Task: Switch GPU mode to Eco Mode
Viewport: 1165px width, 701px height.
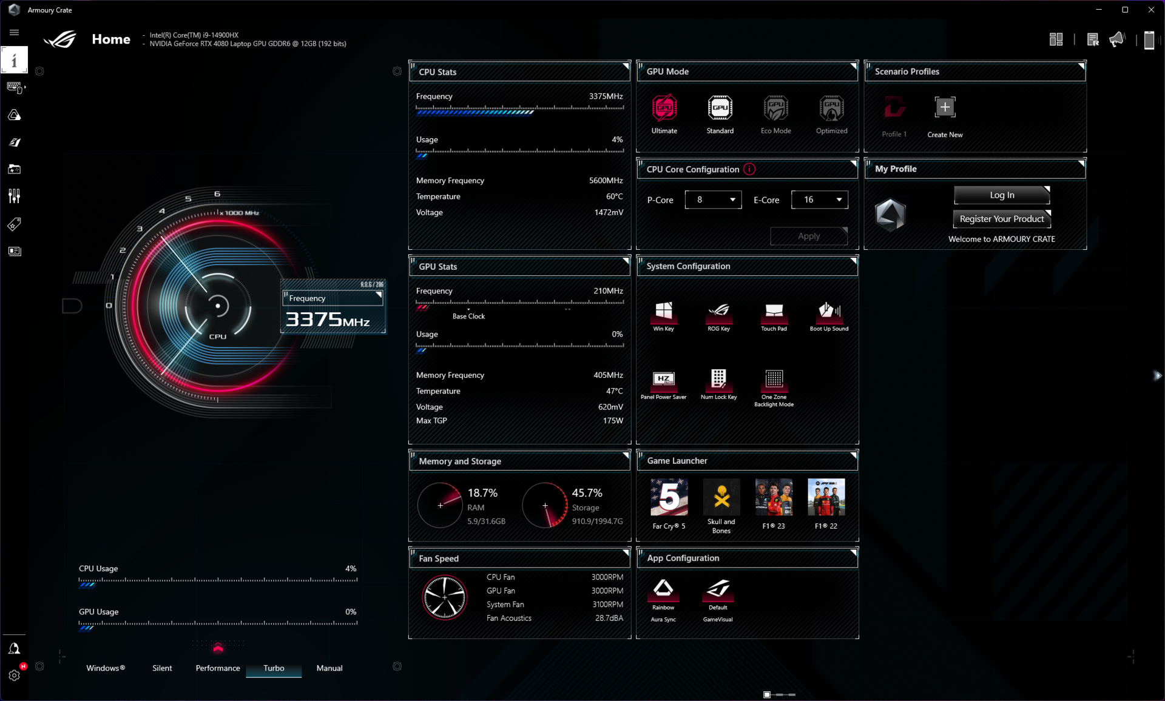Action: [x=775, y=109]
